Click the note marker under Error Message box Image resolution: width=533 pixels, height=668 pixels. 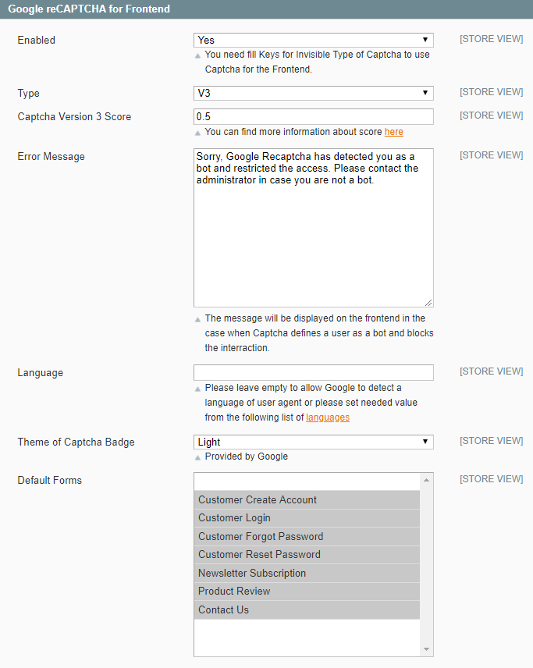[199, 318]
